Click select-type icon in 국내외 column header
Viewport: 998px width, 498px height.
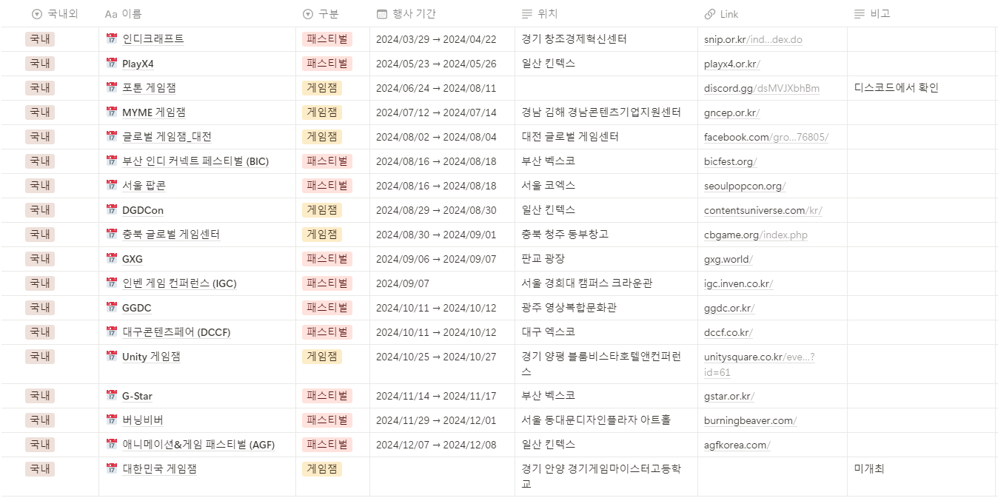coord(37,14)
